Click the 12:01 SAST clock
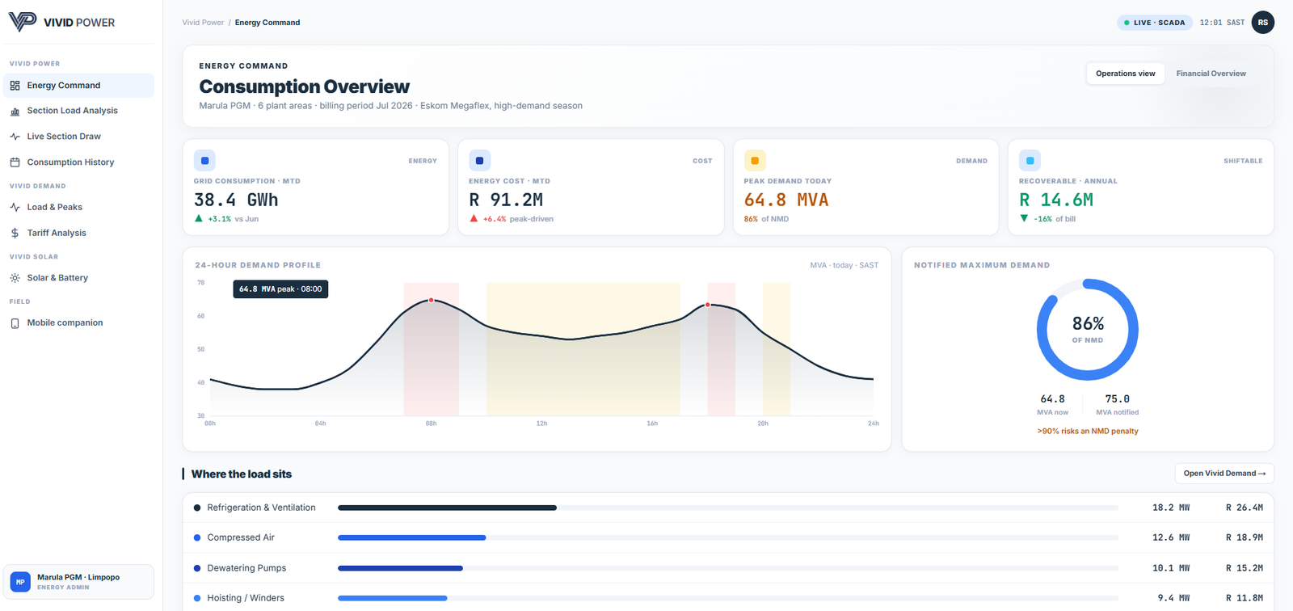 [1222, 23]
